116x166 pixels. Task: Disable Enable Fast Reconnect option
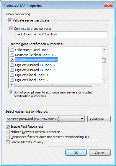8,126
